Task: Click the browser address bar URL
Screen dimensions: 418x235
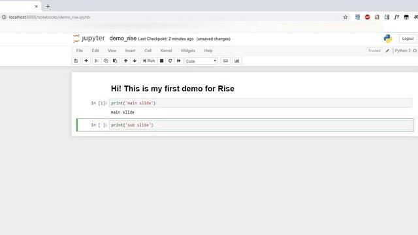Action: point(50,18)
